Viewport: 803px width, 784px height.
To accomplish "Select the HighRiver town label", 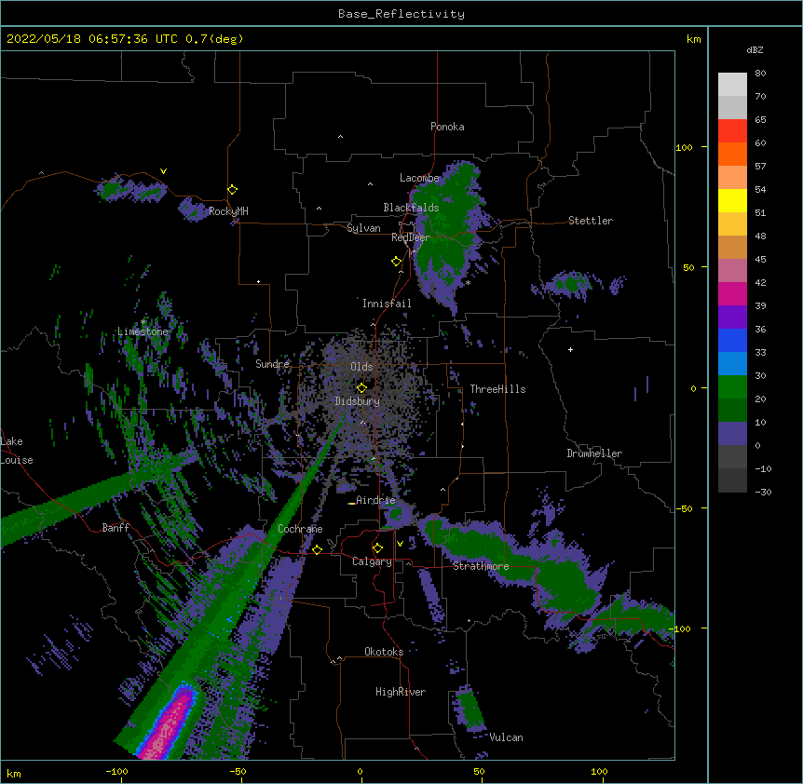I will tap(401, 692).
